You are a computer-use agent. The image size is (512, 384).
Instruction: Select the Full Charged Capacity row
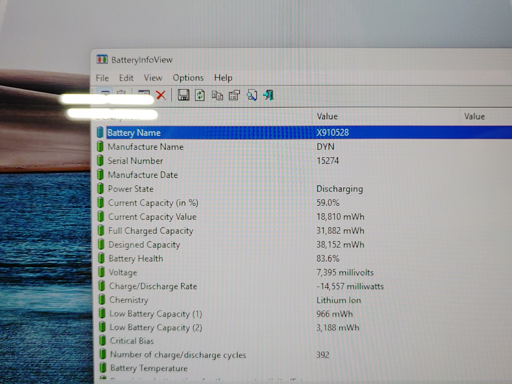tap(151, 231)
